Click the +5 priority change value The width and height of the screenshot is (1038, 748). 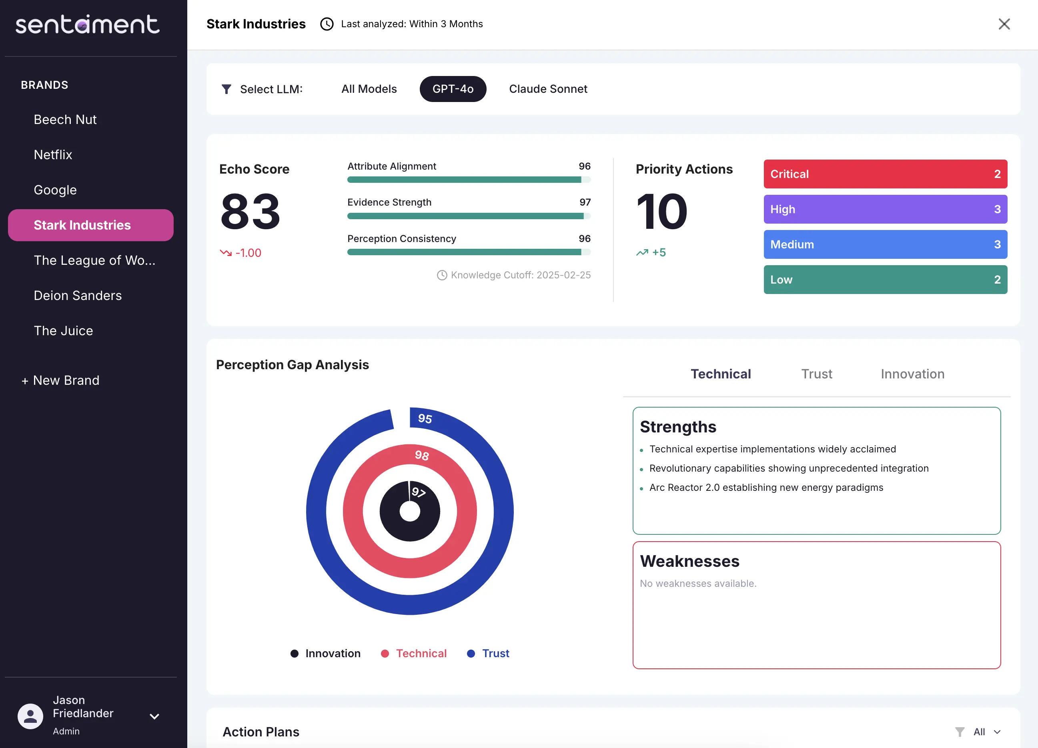[x=659, y=252]
